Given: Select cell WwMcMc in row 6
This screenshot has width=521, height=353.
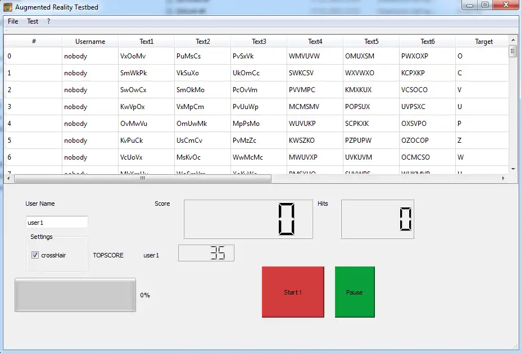Looking at the screenshot, I should coord(259,157).
